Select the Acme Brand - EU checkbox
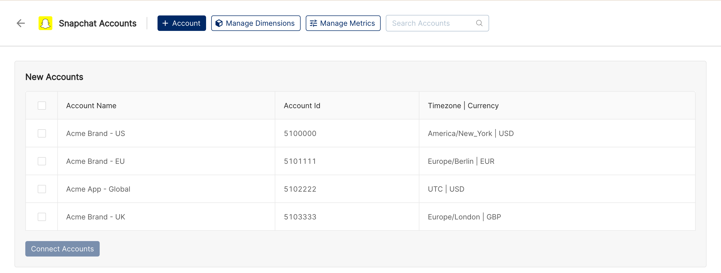Image resolution: width=721 pixels, height=273 pixels. coord(42,161)
